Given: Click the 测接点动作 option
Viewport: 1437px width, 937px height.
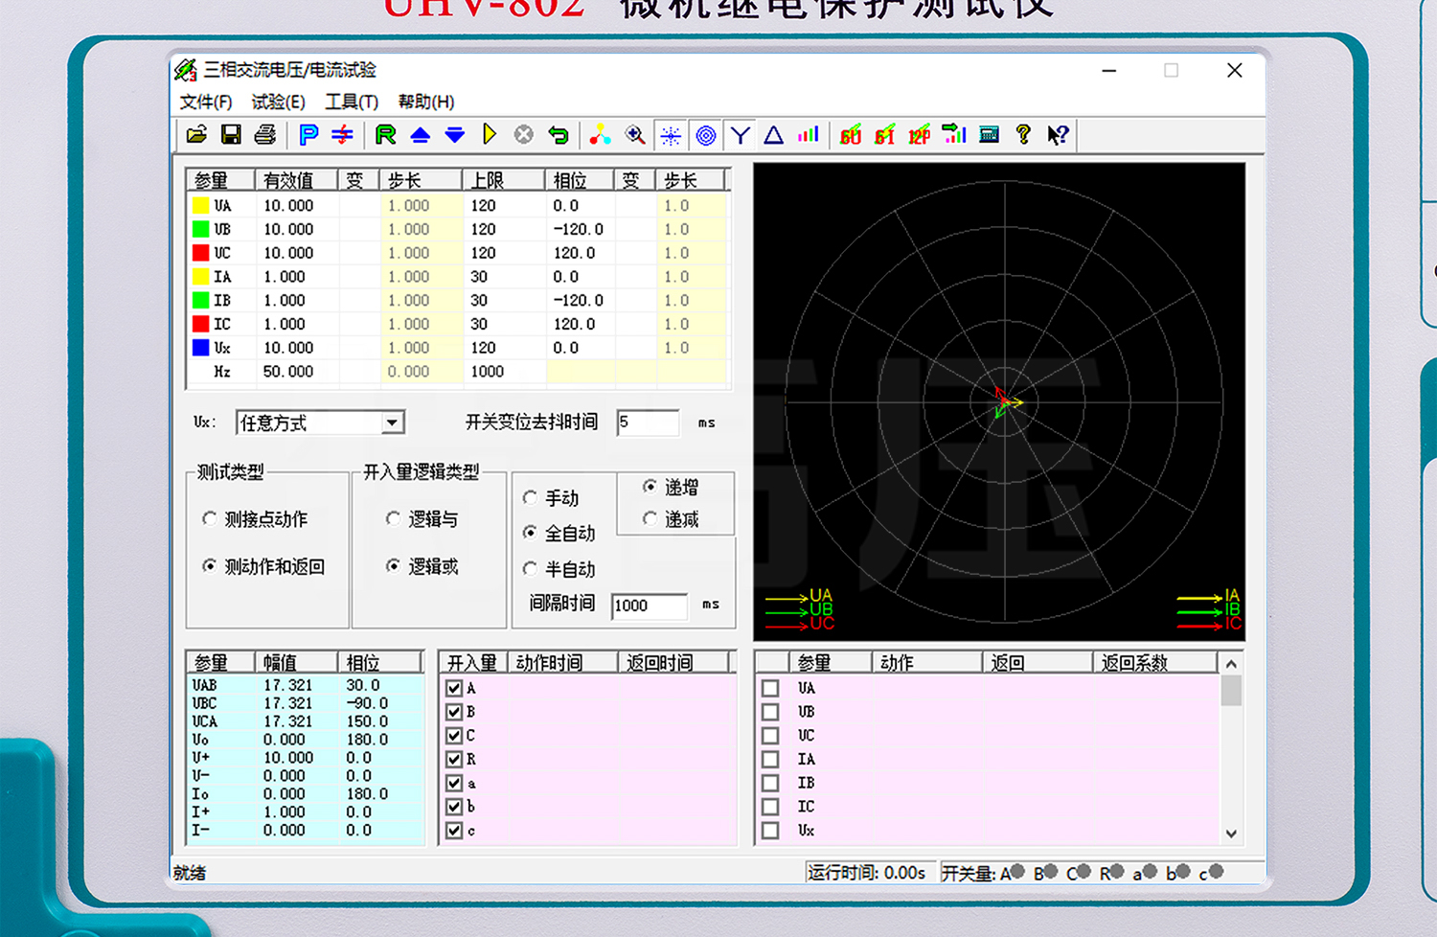Looking at the screenshot, I should (210, 518).
